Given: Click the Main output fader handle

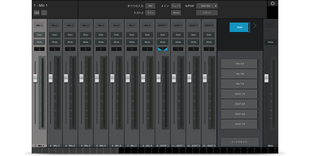Looking at the screenshot, I should (267, 79).
